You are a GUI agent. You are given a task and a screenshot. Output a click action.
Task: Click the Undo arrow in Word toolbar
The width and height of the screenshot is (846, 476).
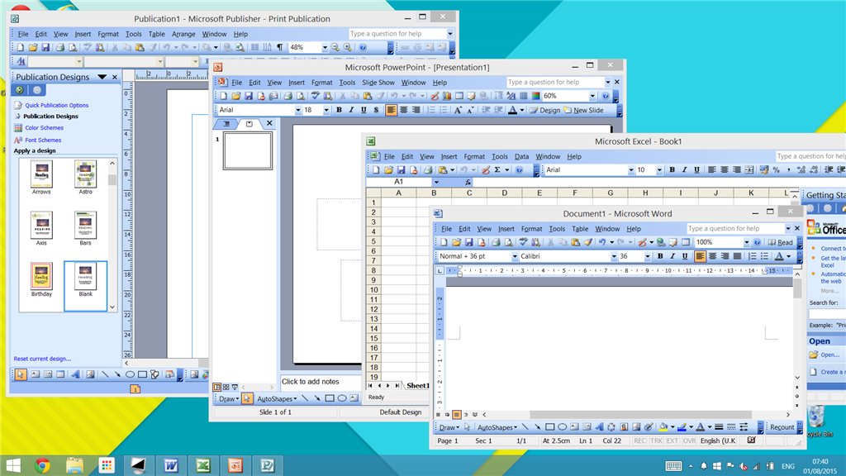tap(602, 242)
